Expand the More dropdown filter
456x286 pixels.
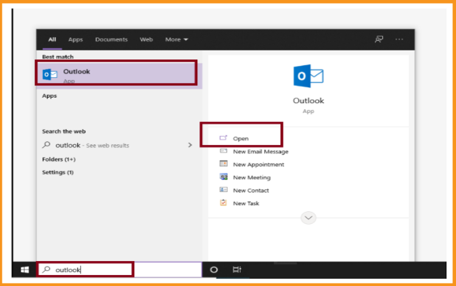176,39
